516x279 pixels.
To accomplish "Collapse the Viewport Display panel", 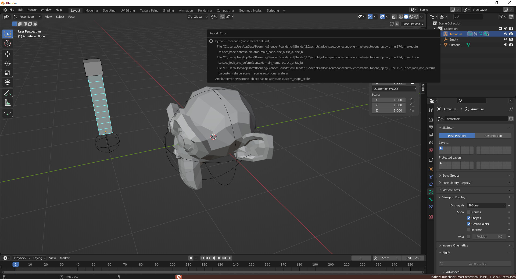I will coord(454,197).
